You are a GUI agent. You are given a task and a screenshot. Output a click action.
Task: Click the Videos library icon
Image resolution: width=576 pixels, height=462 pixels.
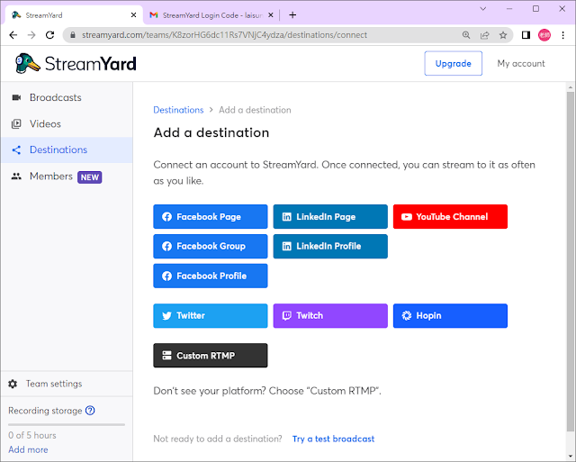(16, 124)
